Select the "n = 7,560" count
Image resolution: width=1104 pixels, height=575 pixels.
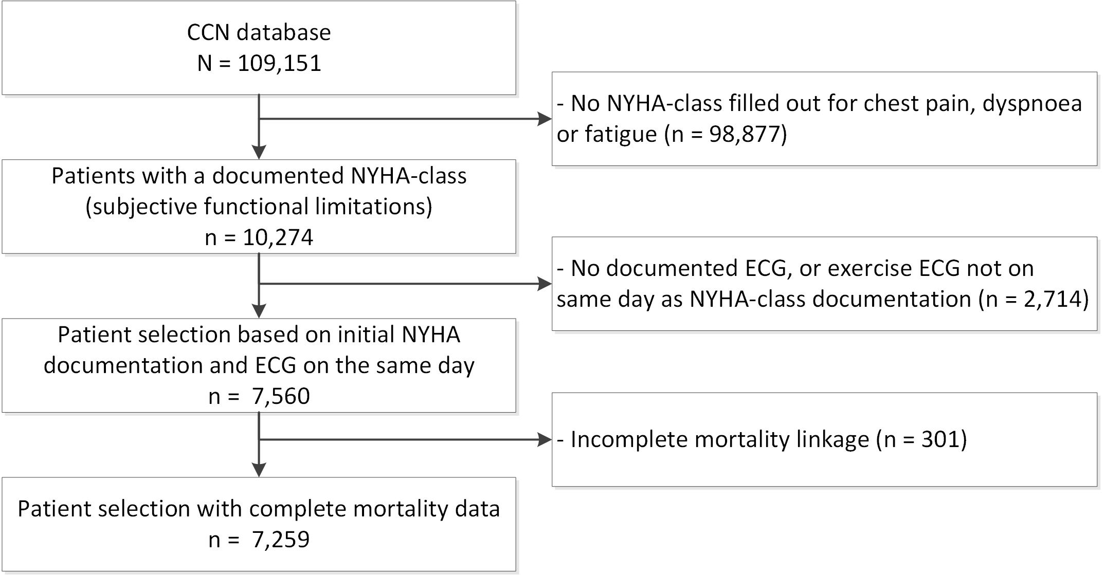(x=259, y=396)
